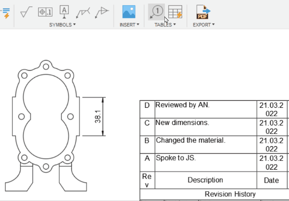Click the revision letter A cell

(x=147, y=163)
